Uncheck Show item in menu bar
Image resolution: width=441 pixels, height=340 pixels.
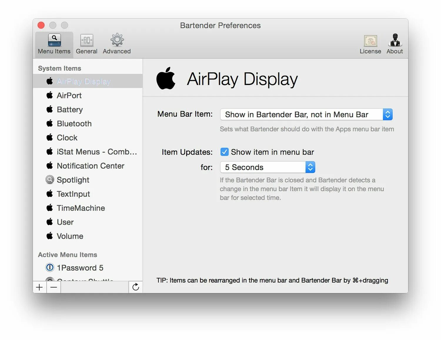pyautogui.click(x=224, y=152)
